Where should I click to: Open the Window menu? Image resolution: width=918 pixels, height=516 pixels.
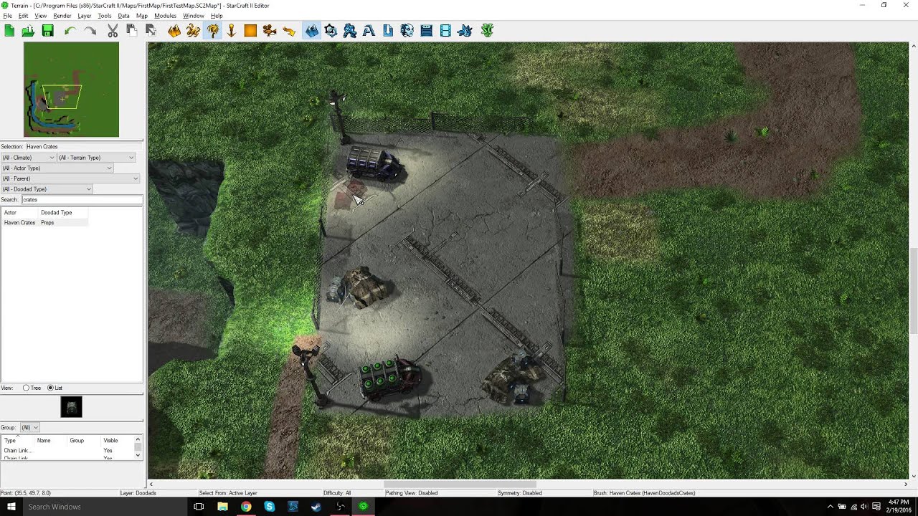click(x=194, y=16)
